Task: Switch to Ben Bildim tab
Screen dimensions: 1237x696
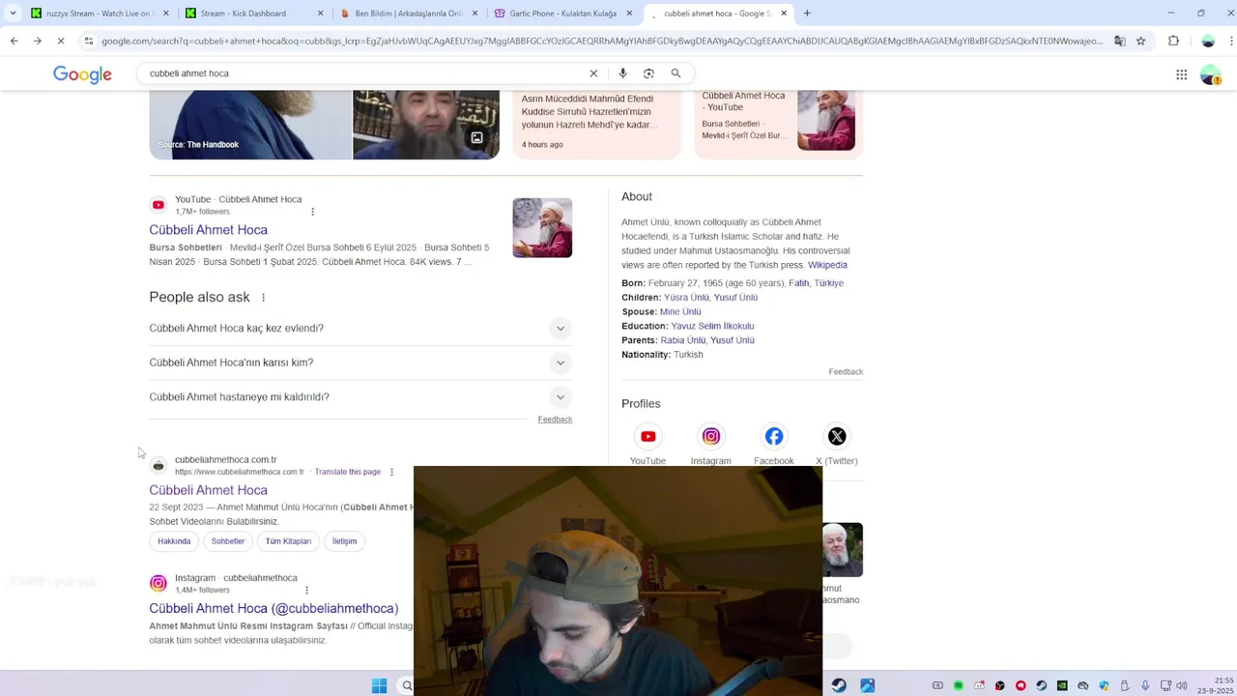Action: click(408, 14)
